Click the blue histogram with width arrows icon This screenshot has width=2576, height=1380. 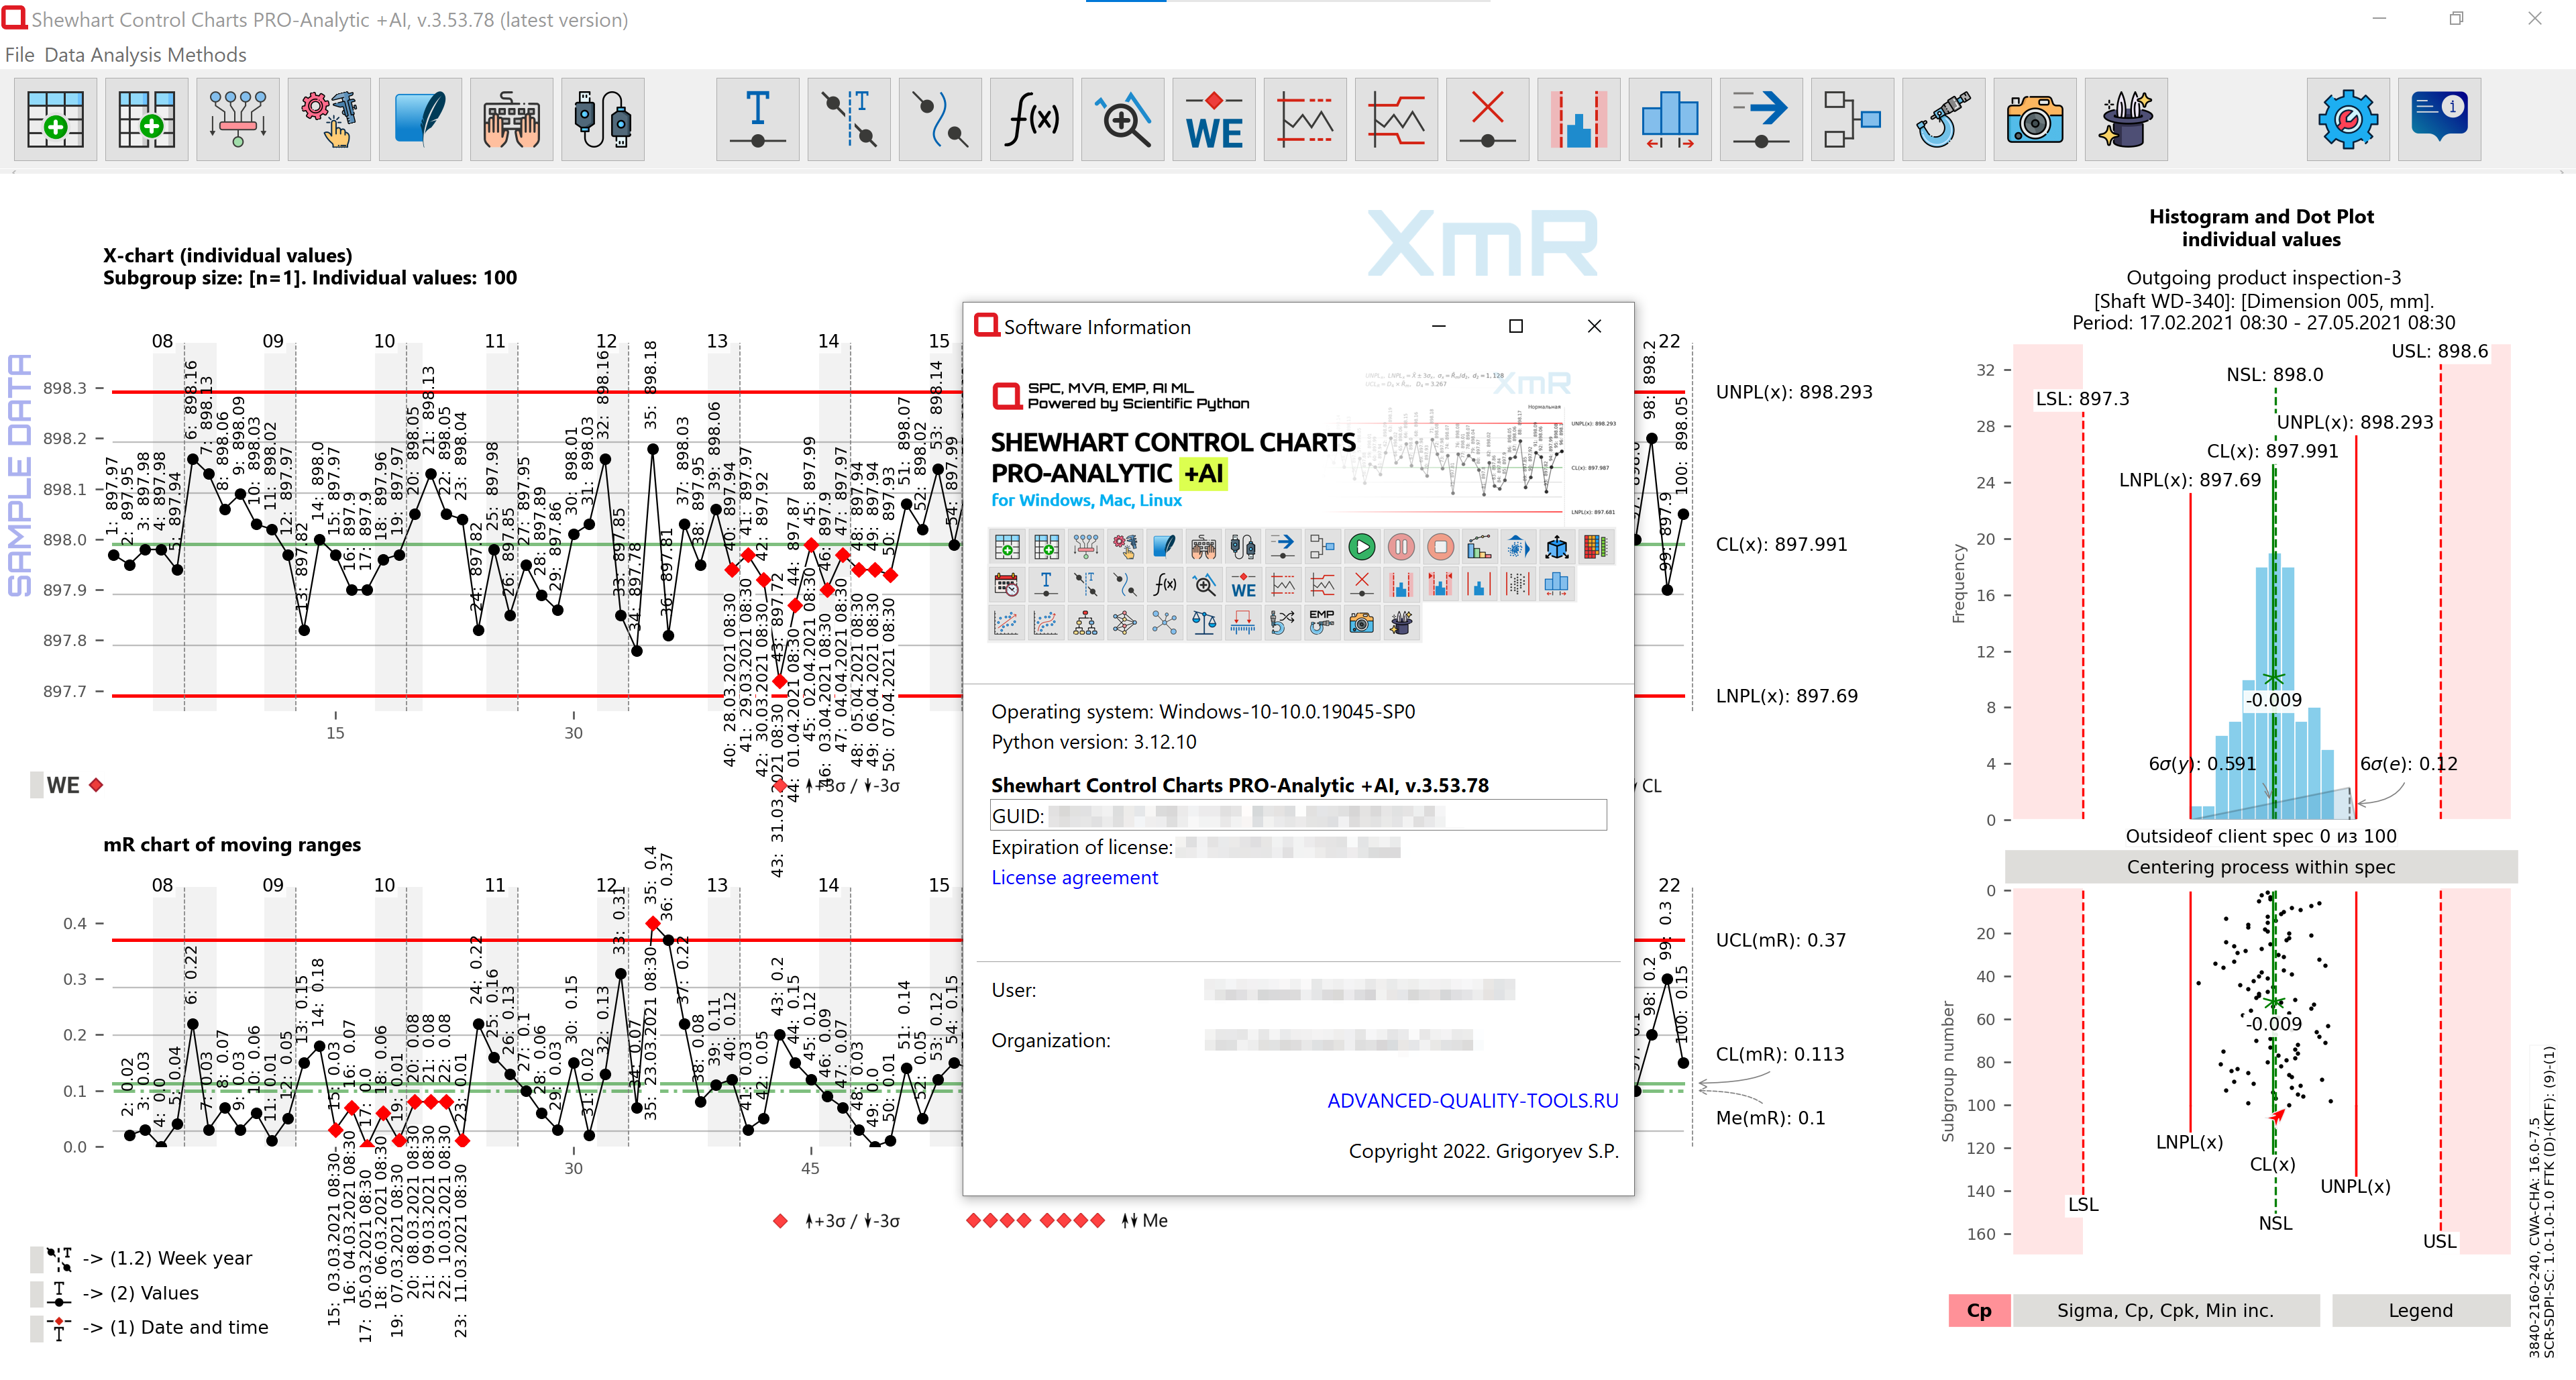(1669, 120)
